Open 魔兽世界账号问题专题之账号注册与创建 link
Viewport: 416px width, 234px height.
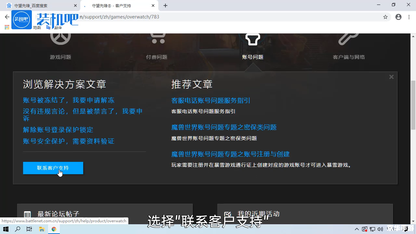point(230,154)
